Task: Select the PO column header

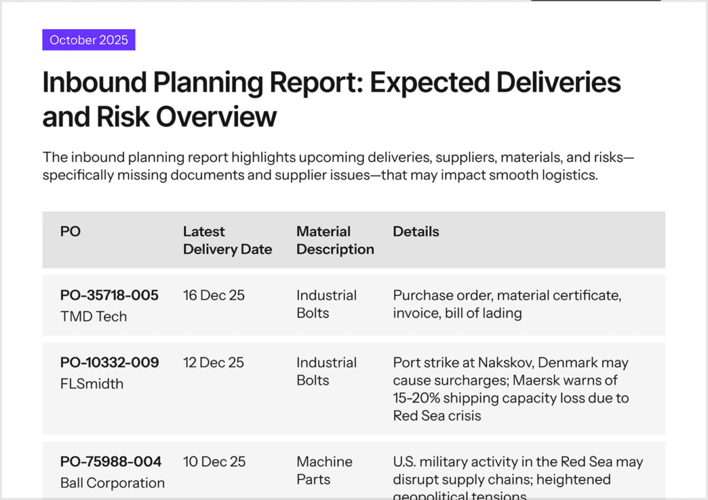Action: click(x=71, y=232)
